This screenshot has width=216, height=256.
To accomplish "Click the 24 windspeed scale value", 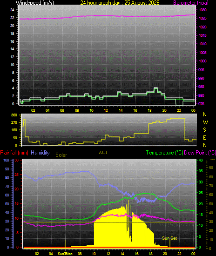I will click(x=12, y=10).
